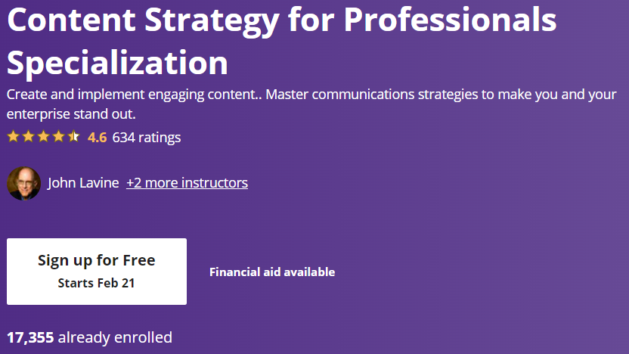Viewport: 629px width, 354px height.
Task: View the 634 ratings count
Action: click(x=147, y=138)
